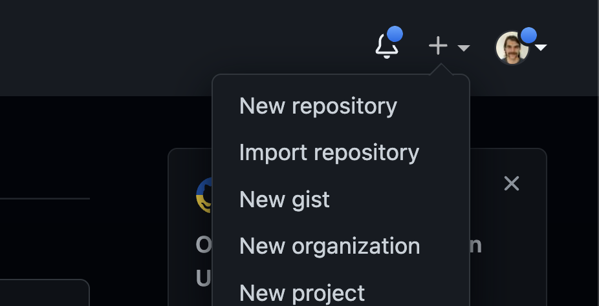Select New repository from the menu
The image size is (599, 306).
318,106
